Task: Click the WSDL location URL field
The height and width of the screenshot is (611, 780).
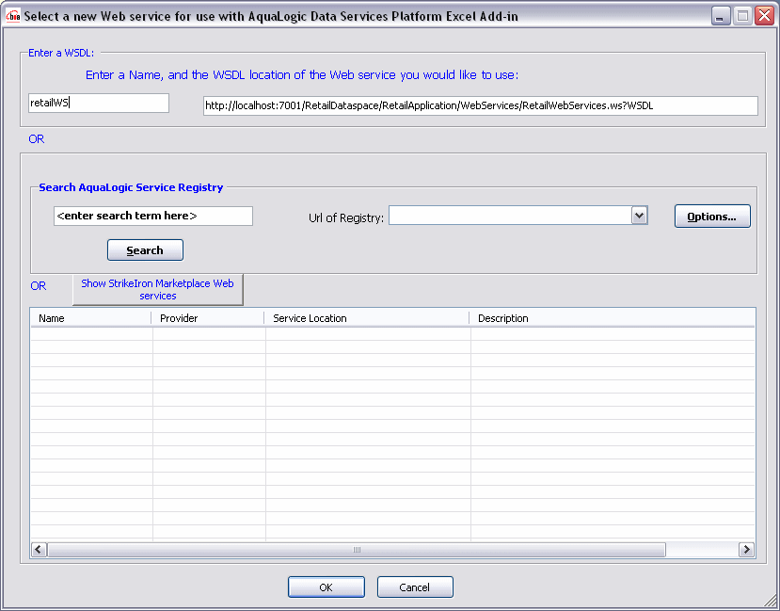Action: (481, 105)
